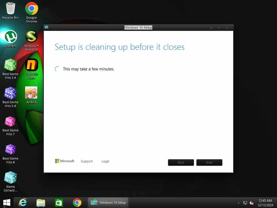Click the Back button in Setup

181,162
